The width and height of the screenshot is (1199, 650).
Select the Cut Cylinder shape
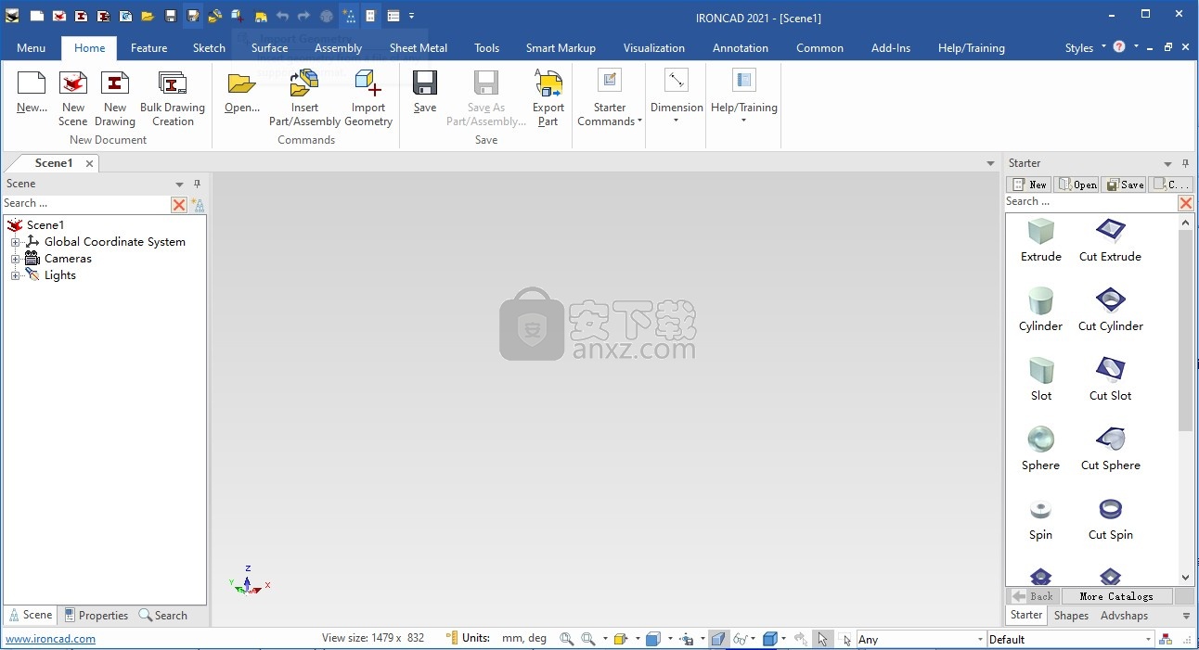1110,309
